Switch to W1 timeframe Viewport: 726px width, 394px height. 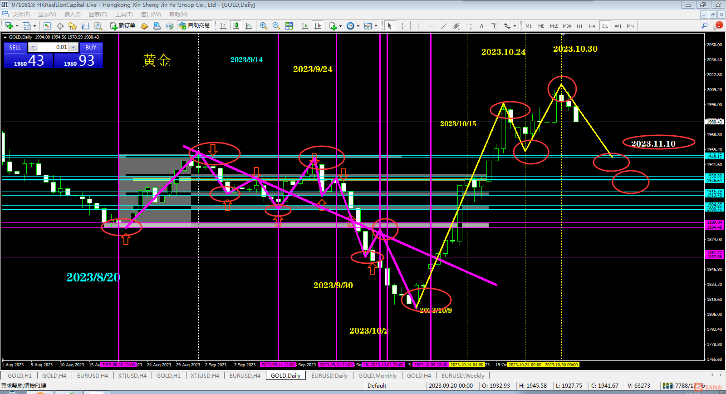pyautogui.click(x=618, y=26)
